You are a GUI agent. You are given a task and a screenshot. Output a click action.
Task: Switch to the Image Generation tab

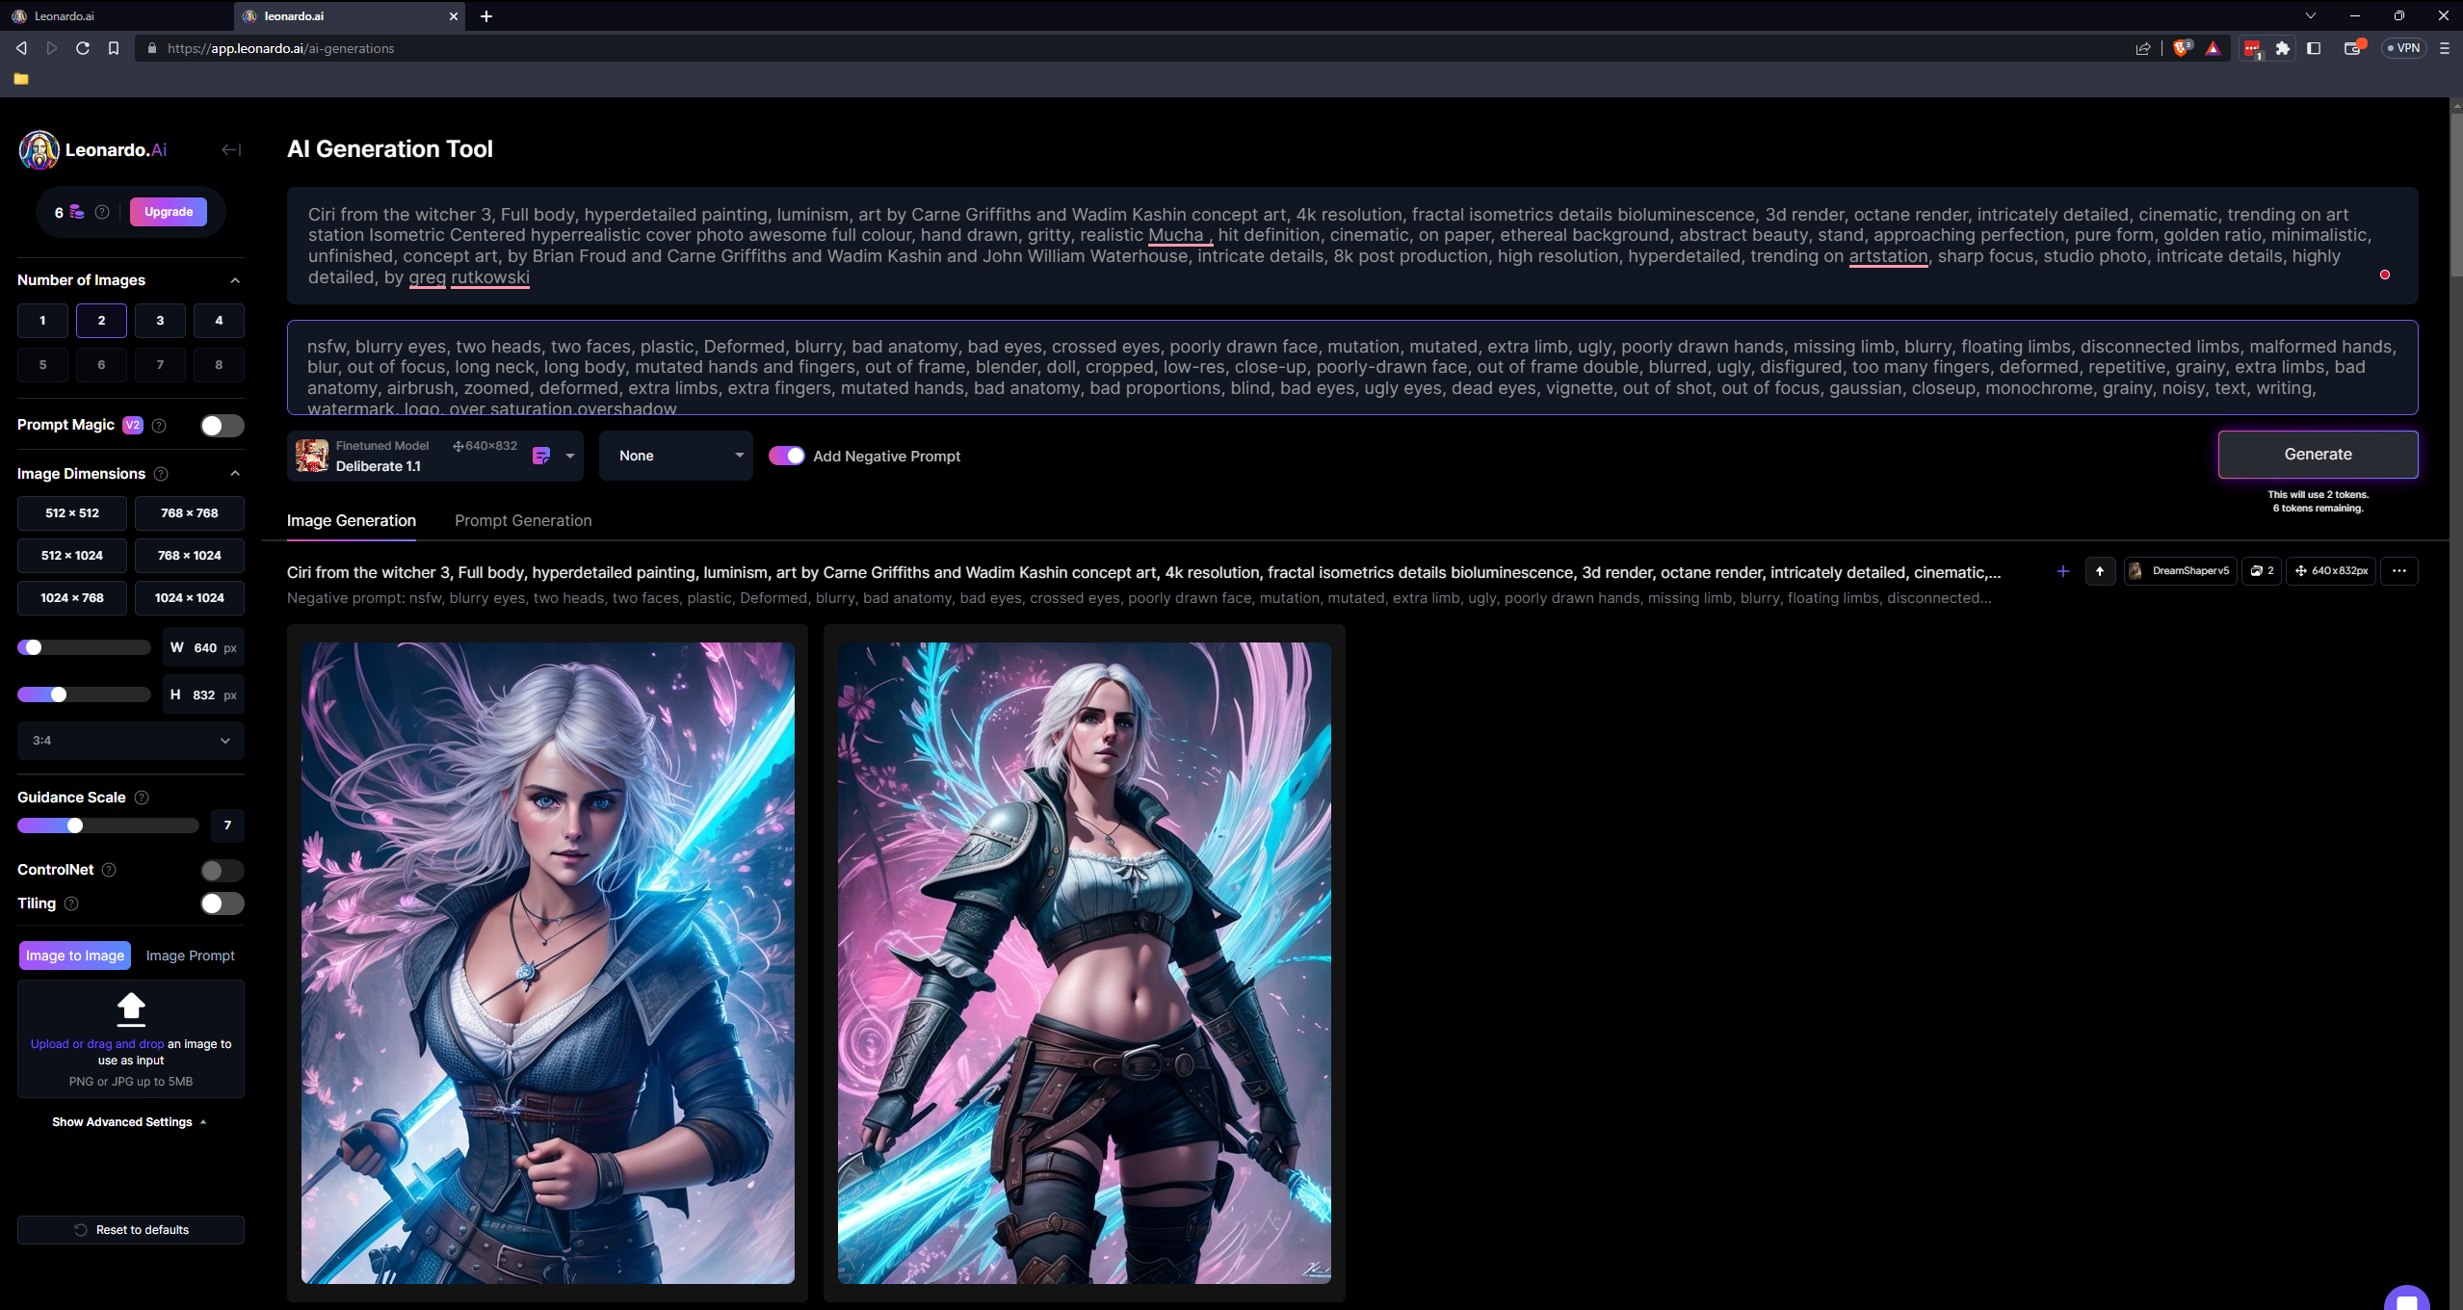click(352, 520)
